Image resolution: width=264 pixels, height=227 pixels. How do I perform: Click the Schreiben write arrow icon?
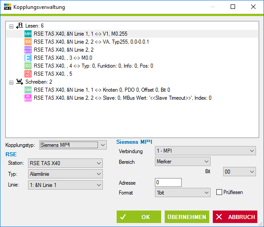point(20,82)
